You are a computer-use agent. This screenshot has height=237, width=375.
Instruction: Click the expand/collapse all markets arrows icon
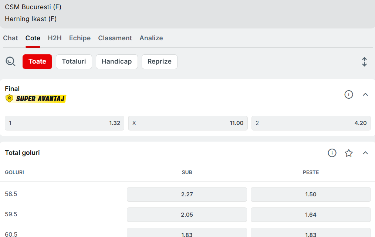click(x=364, y=62)
